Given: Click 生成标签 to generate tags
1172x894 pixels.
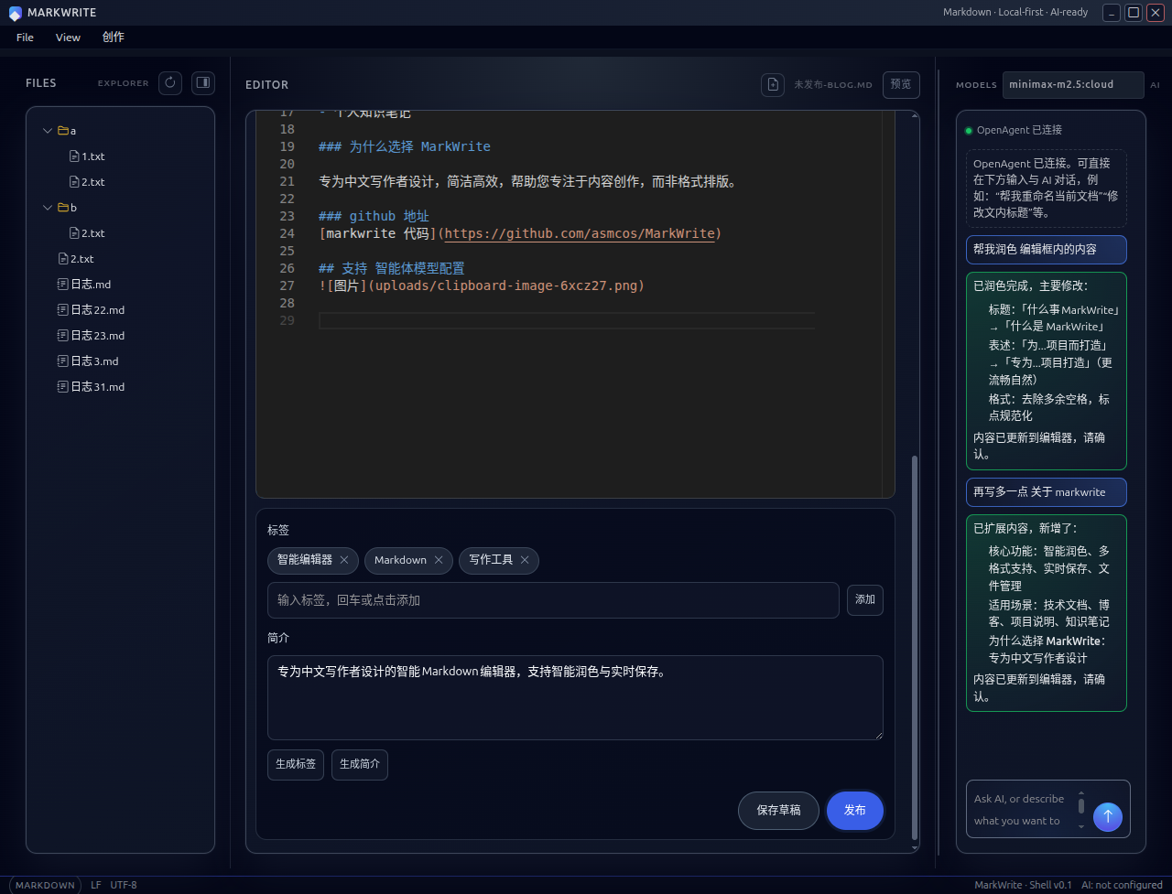Looking at the screenshot, I should click(x=296, y=764).
